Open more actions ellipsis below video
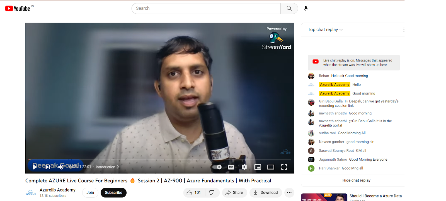The height and width of the screenshot is (201, 446). [289, 193]
